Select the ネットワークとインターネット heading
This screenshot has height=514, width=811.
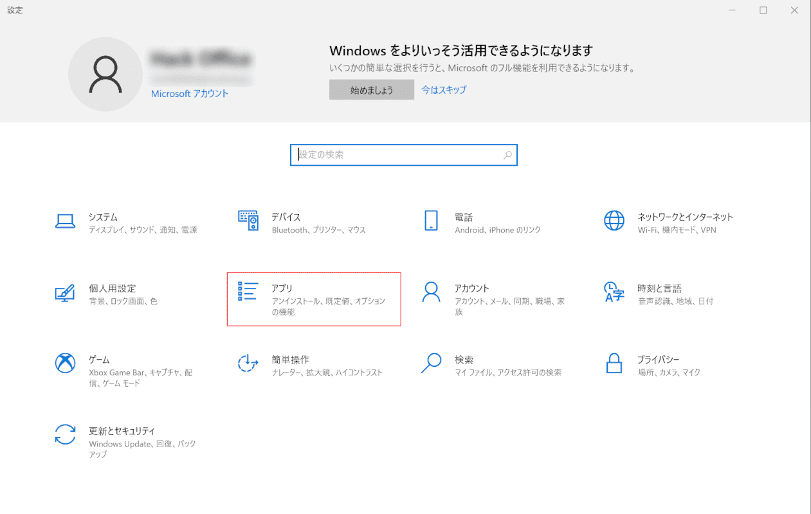pos(686,217)
